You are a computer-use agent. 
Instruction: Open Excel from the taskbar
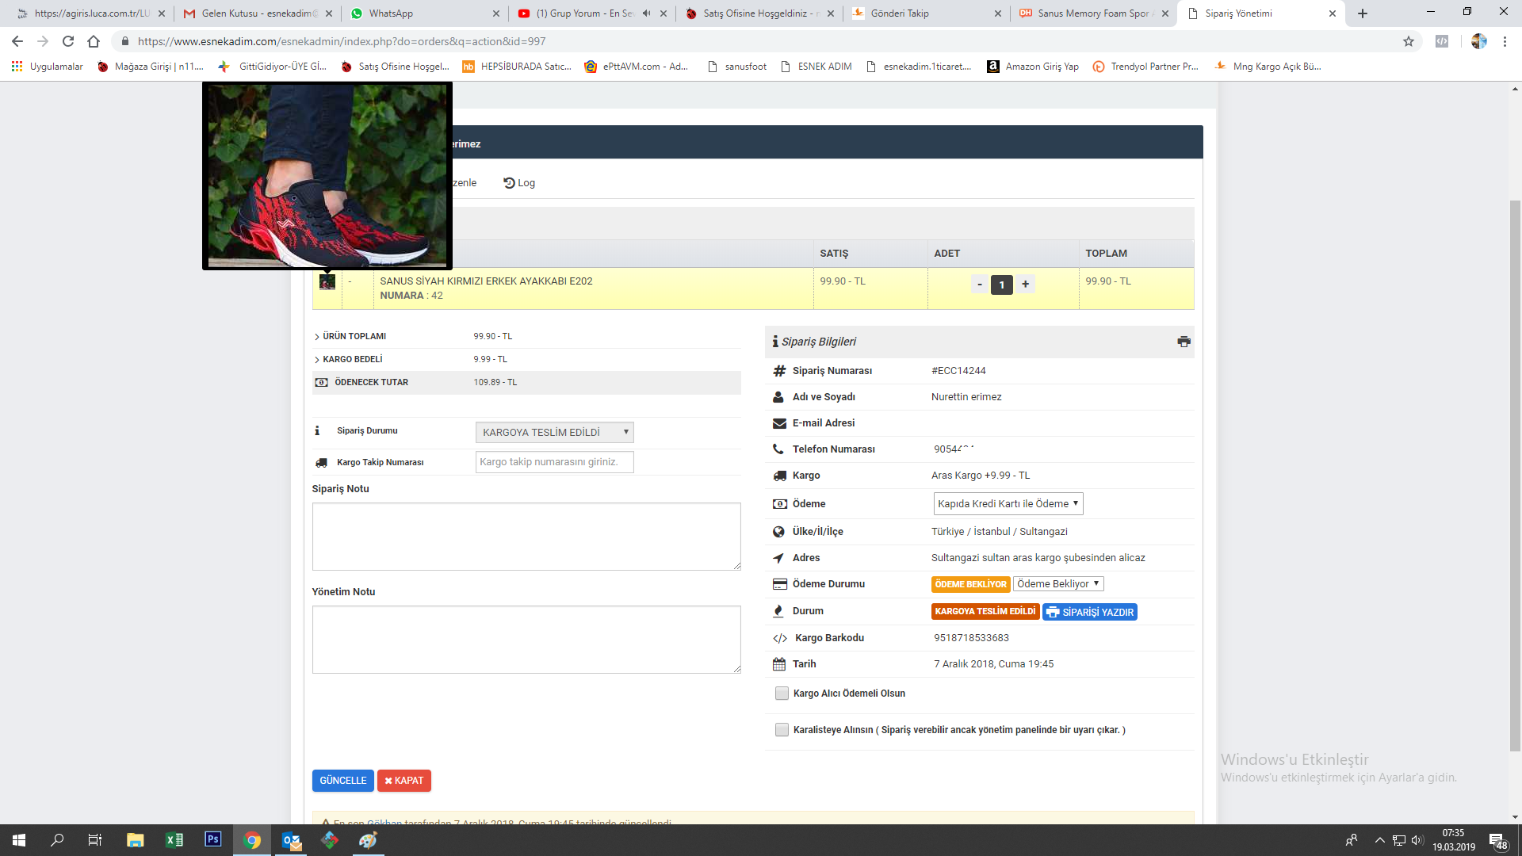pos(174,840)
